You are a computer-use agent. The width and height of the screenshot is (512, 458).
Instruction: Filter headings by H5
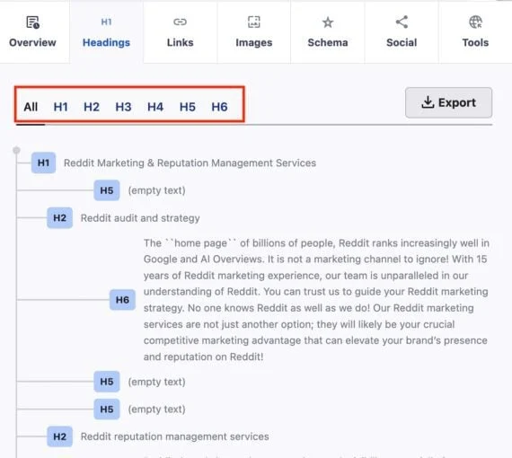188,107
